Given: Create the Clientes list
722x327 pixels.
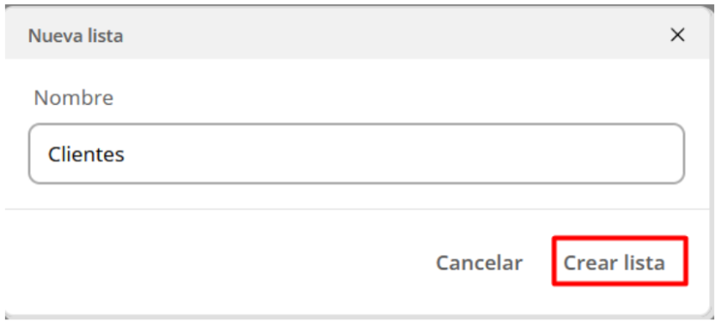Looking at the screenshot, I should click(620, 261).
